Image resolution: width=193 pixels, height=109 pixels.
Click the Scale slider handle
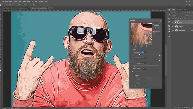(x=134, y=66)
